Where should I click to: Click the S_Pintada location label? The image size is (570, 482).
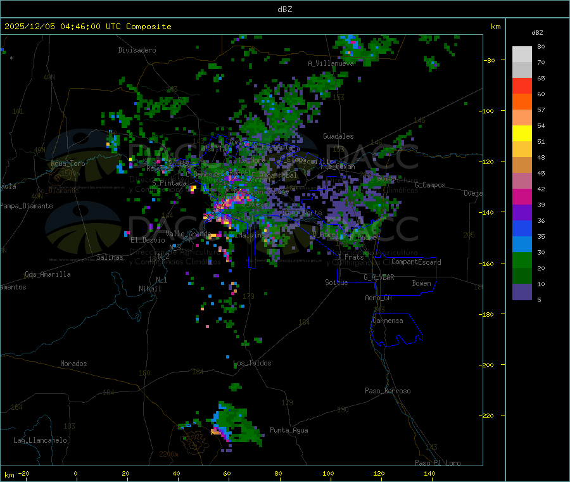coord(169,183)
